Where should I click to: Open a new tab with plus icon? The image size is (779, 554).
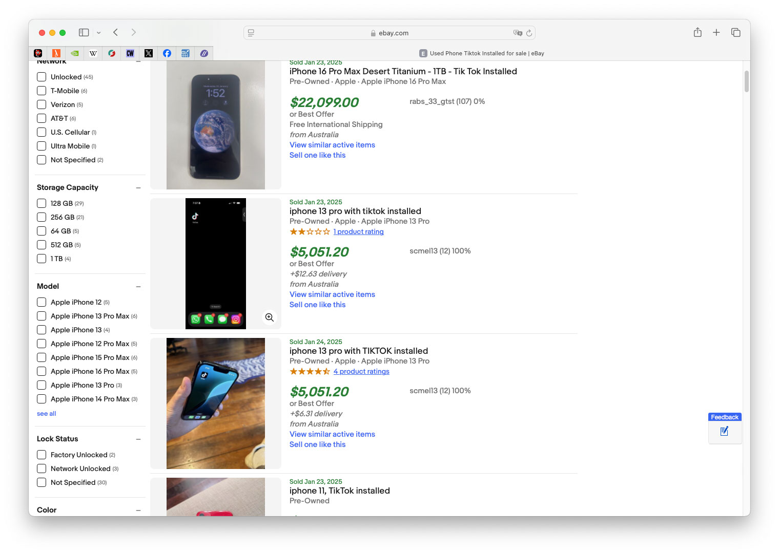click(x=716, y=33)
